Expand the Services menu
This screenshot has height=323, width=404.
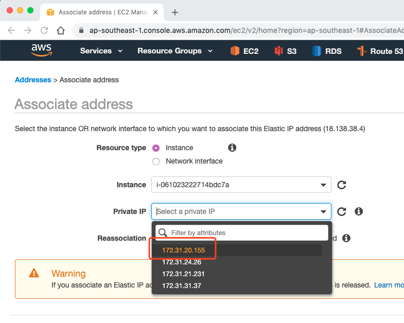[x=101, y=51]
